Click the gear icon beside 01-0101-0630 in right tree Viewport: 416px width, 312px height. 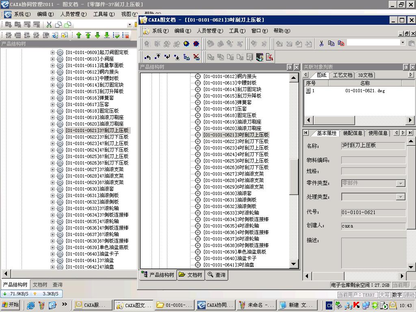click(x=198, y=193)
